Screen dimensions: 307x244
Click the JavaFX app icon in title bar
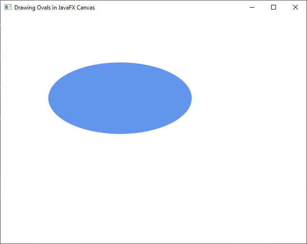8,7
